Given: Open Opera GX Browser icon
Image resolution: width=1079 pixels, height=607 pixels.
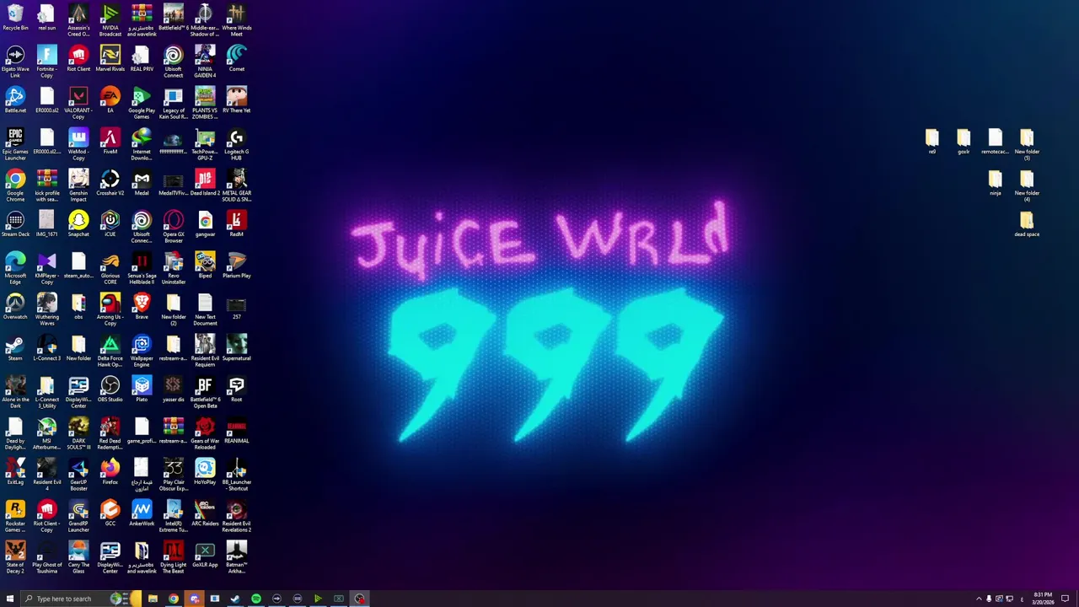Looking at the screenshot, I should [173, 227].
